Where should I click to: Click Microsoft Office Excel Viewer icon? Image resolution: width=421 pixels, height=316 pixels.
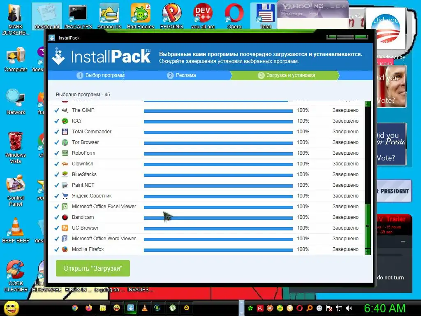pyautogui.click(x=65, y=207)
